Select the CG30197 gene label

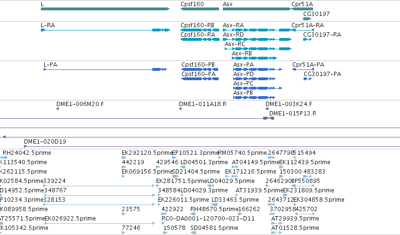[316, 14]
